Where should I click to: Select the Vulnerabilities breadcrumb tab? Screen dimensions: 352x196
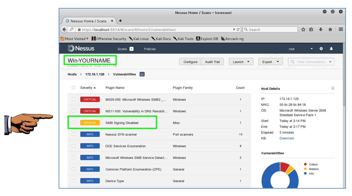point(124,74)
